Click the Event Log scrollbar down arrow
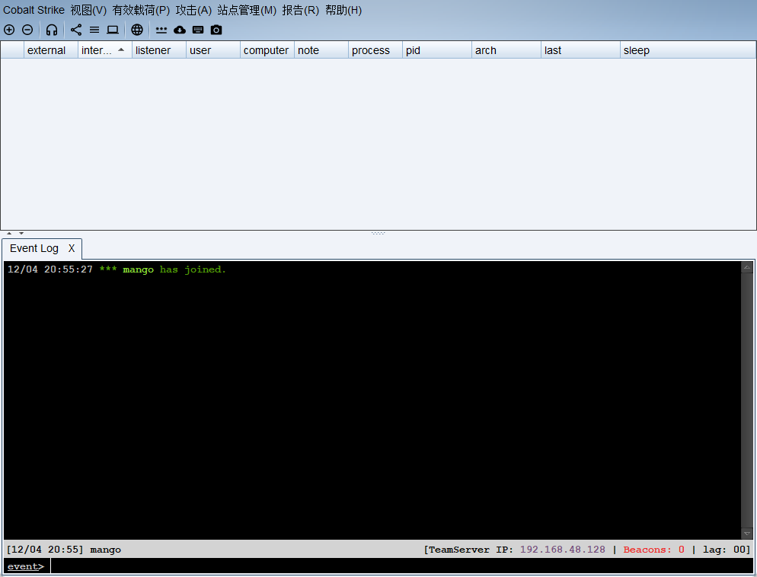This screenshot has height=577, width=757. [x=746, y=534]
